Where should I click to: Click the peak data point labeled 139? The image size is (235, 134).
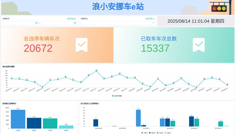[96, 71]
